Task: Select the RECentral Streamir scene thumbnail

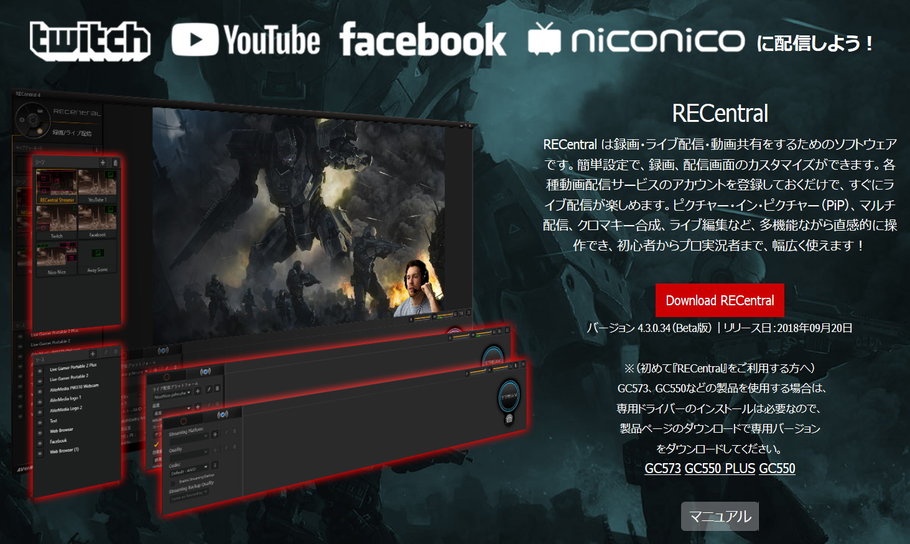Action: pyautogui.click(x=57, y=186)
